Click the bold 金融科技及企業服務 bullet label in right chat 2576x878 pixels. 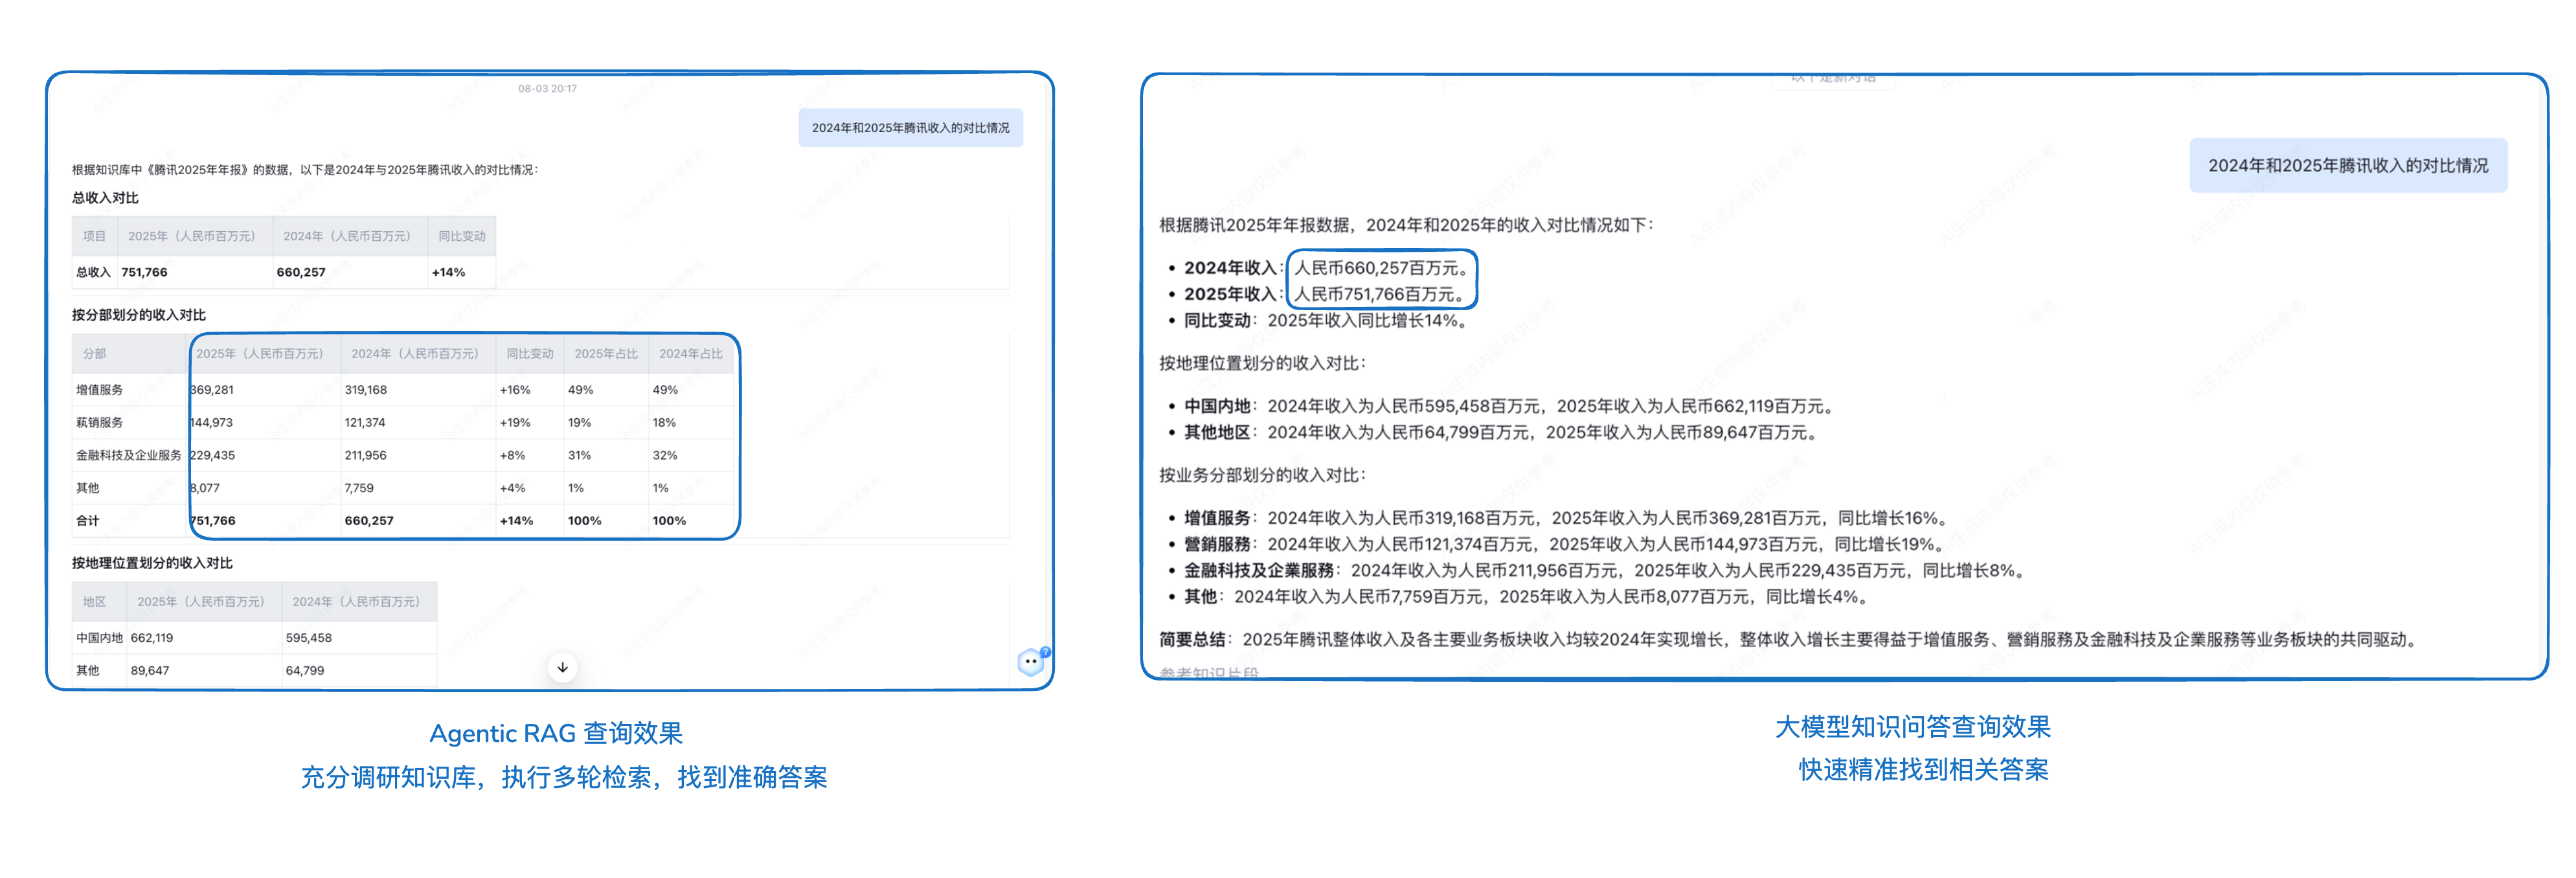point(1259,570)
